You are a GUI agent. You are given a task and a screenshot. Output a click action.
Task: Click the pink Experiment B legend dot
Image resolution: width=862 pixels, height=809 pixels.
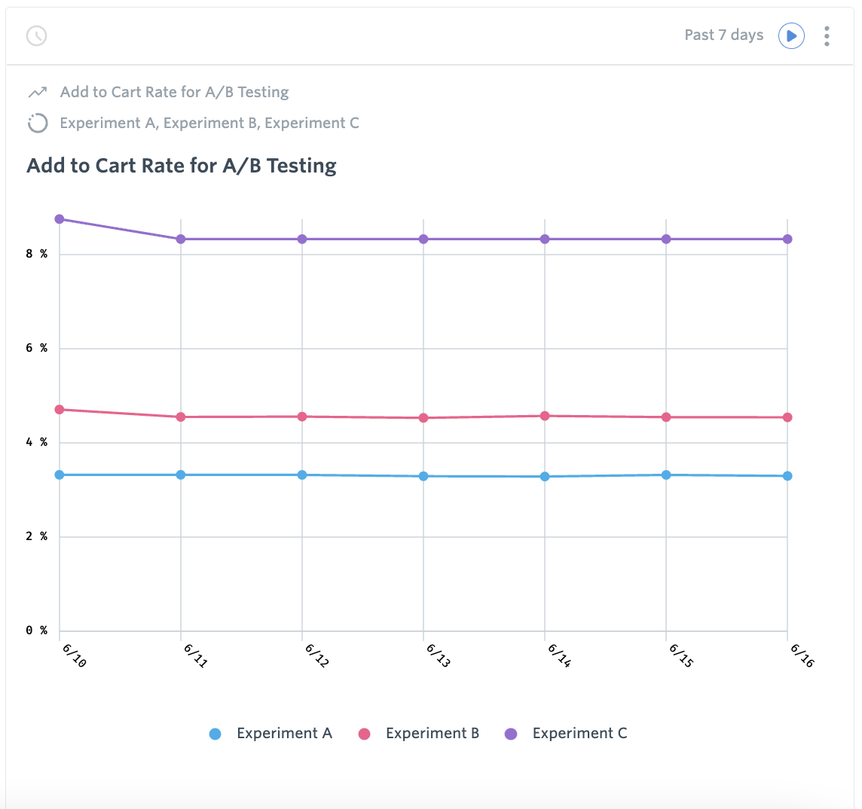point(365,734)
